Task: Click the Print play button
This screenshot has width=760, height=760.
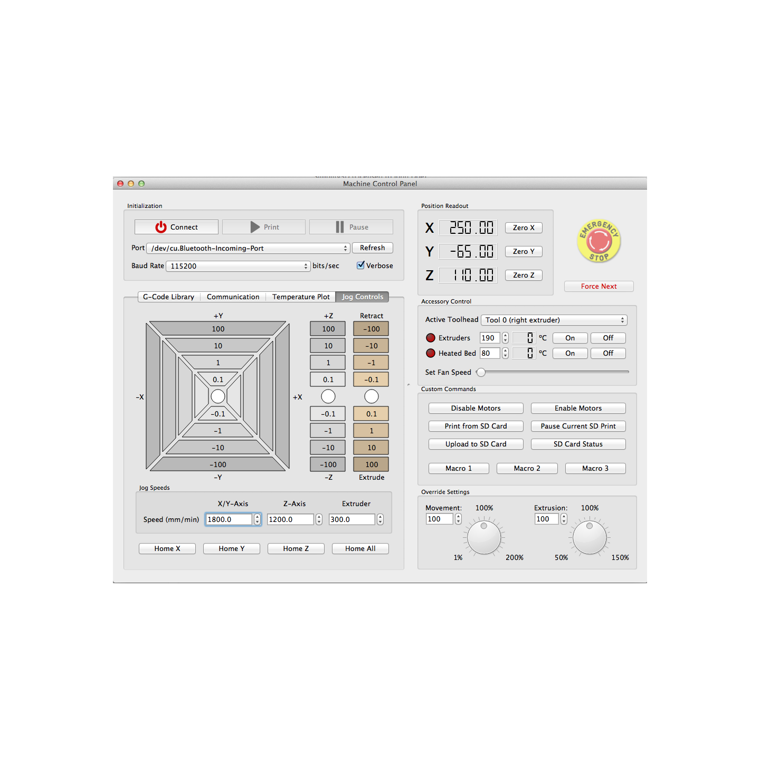Action: coord(264,227)
